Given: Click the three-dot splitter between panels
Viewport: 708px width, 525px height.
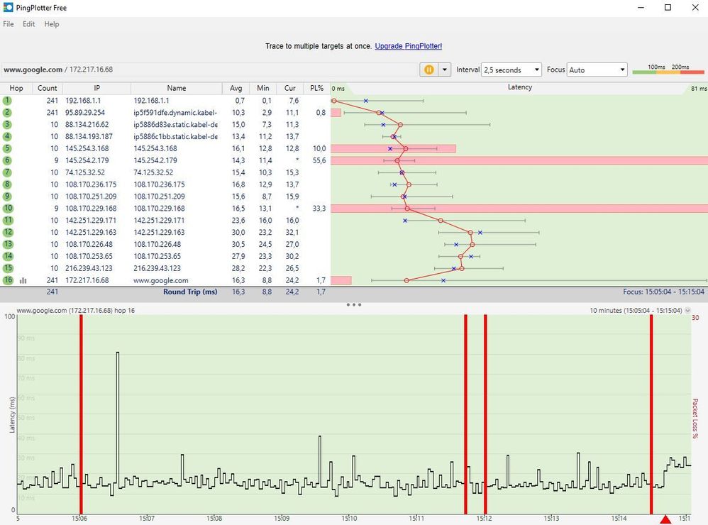Looking at the screenshot, I should 354,304.
